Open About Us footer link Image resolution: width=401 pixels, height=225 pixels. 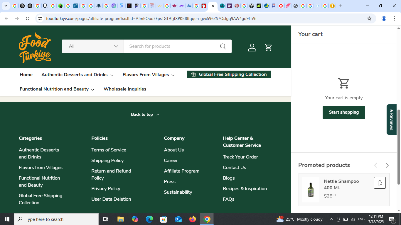(x=174, y=150)
